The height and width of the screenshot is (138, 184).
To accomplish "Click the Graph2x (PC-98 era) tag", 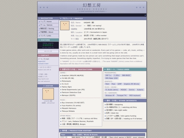I will pyautogui.click(x=132, y=84).
